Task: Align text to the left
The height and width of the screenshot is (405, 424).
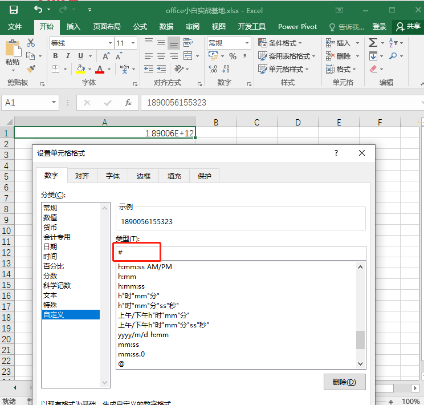Action: point(148,56)
